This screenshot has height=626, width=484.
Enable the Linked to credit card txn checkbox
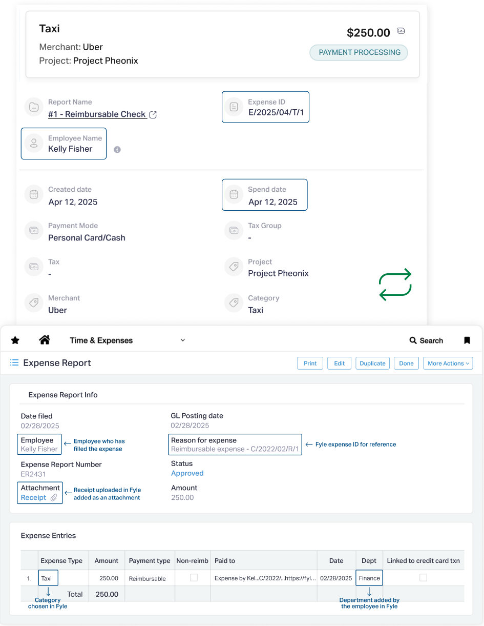424,578
